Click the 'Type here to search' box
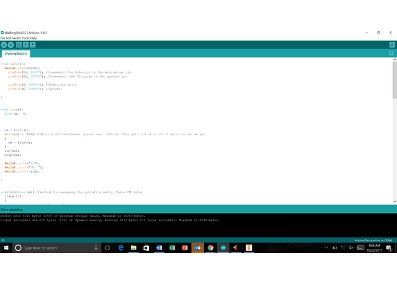This screenshot has width=397, height=282. point(57,248)
